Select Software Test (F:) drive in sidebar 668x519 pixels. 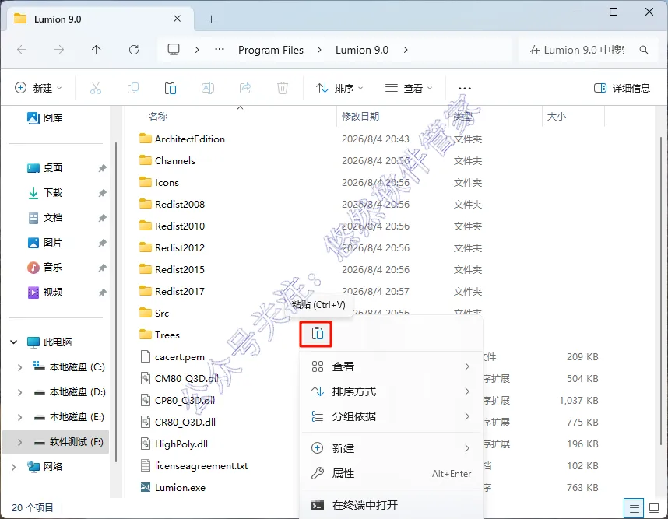56,442
